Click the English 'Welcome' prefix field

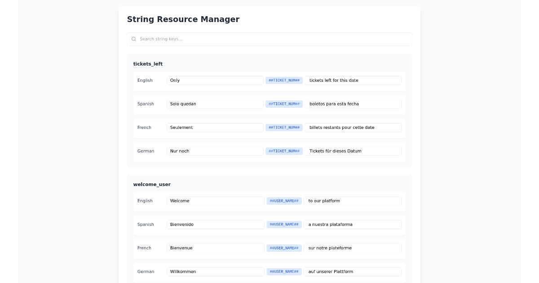[x=215, y=201]
